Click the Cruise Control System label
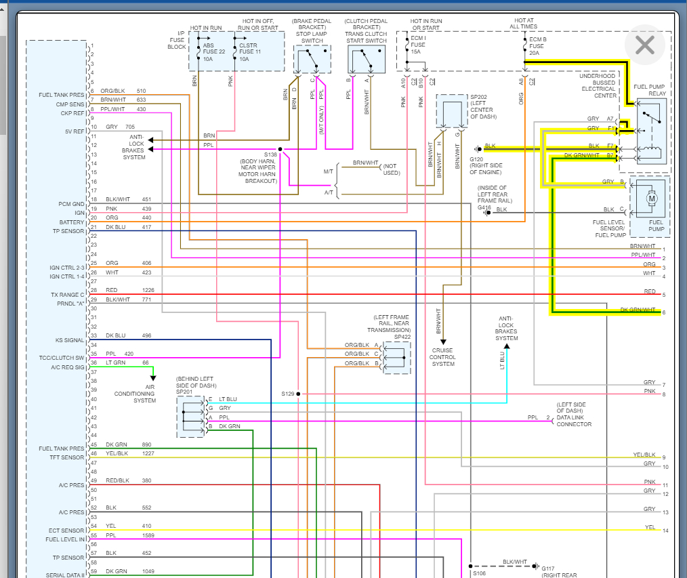687x578 pixels. point(443,357)
